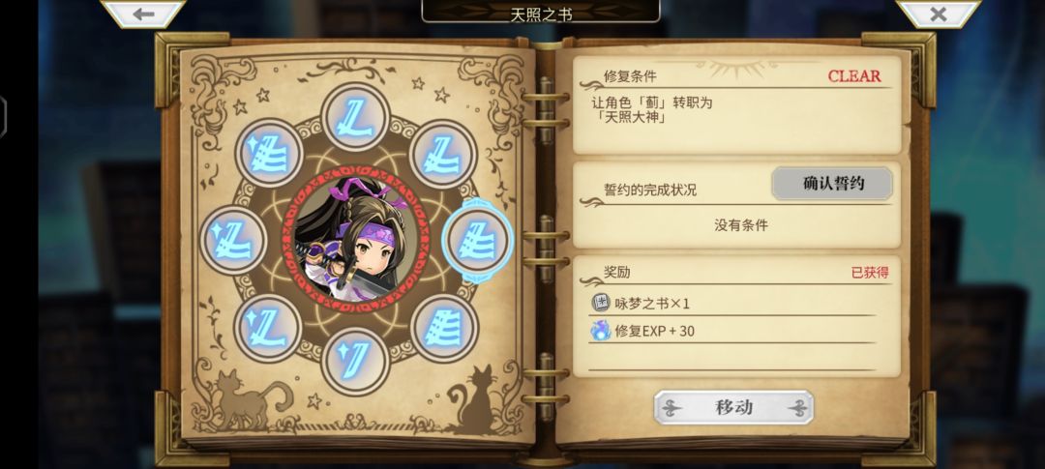Viewport: 1045px width, 469px height.
Task: Select the lower-right rune orb
Action: [444, 329]
